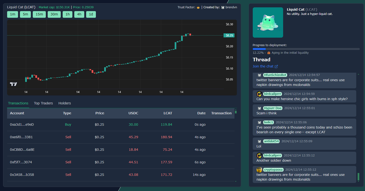
Task: Click Hypurr Doe's avatar icon
Action: coord(259,108)
